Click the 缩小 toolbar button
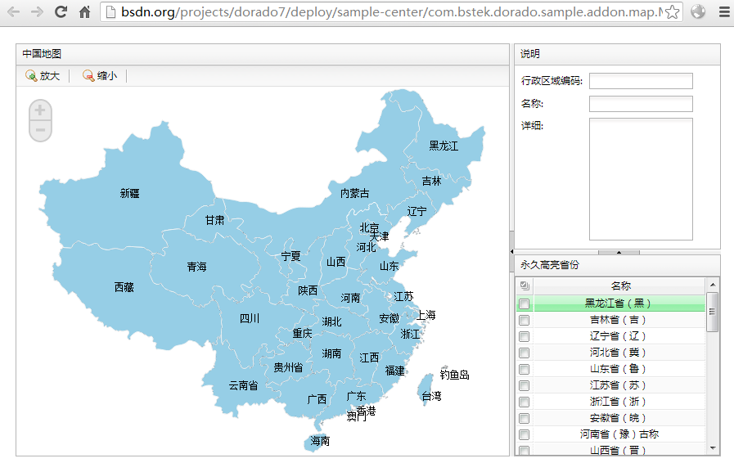Screen dimensions: 734x463 [x=100, y=76]
